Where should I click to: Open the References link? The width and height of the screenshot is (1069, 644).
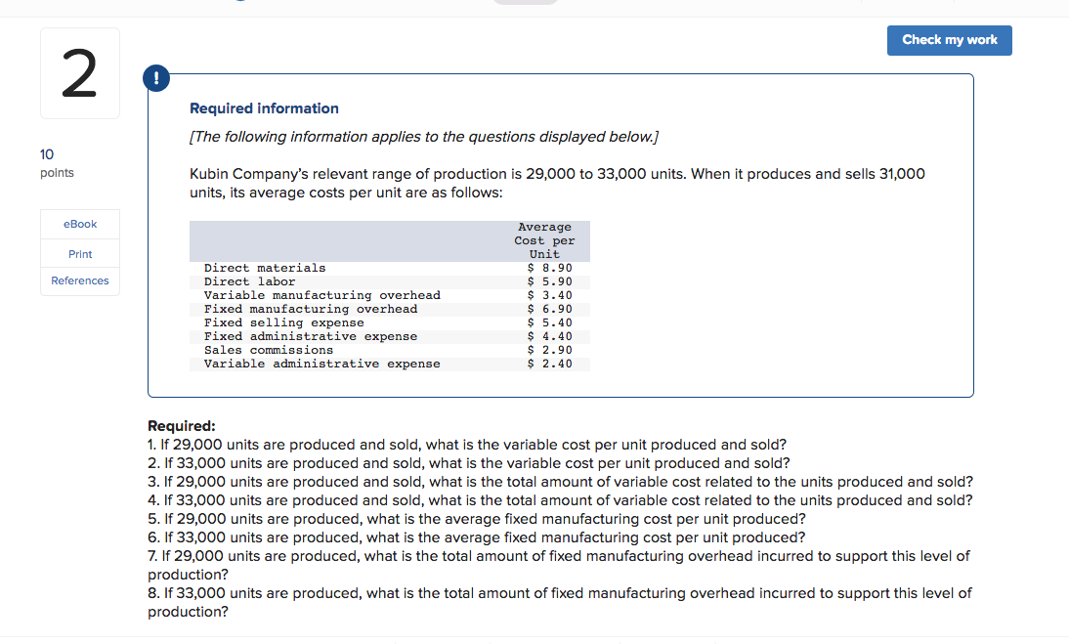(80, 280)
